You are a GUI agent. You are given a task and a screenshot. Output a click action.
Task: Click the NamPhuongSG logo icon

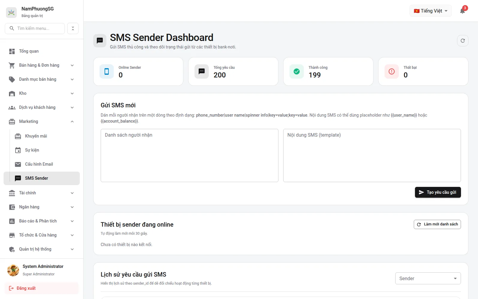(x=11, y=12)
